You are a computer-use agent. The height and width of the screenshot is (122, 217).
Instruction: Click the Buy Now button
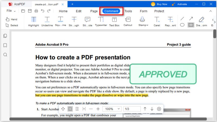coord(159,4)
